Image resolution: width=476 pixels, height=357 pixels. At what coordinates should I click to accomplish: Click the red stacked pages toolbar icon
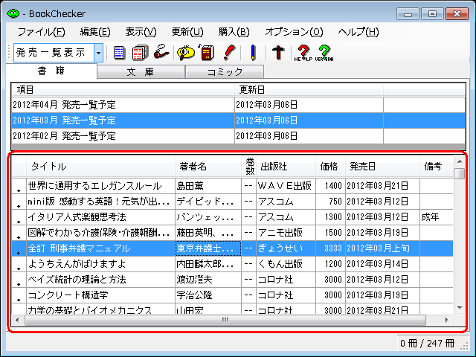coord(141,53)
